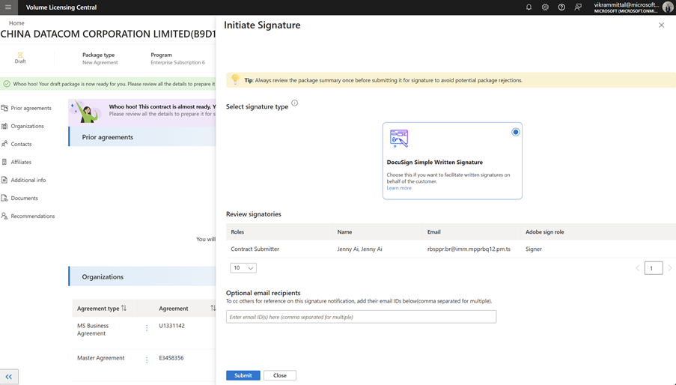Open the hamburger navigation menu
The image size is (676, 385).
click(8, 7)
